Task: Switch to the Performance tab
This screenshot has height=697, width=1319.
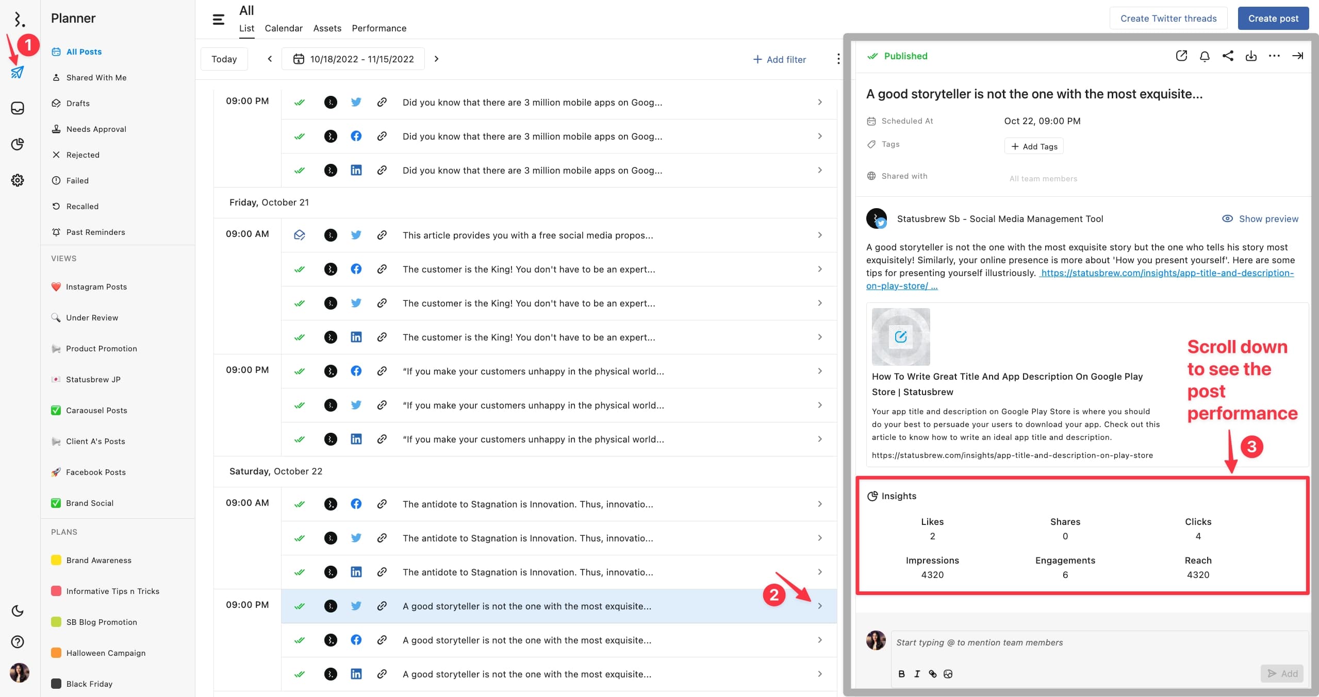Action: tap(378, 28)
